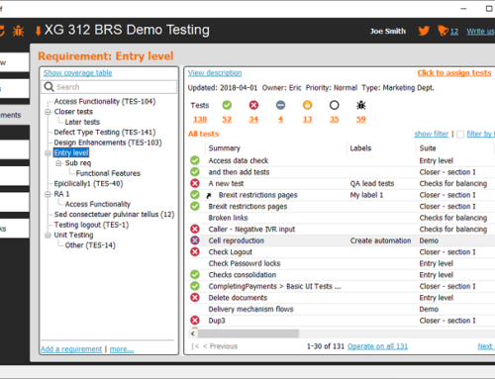
Task: Select Other (TES-14) tree item
Action: point(90,245)
